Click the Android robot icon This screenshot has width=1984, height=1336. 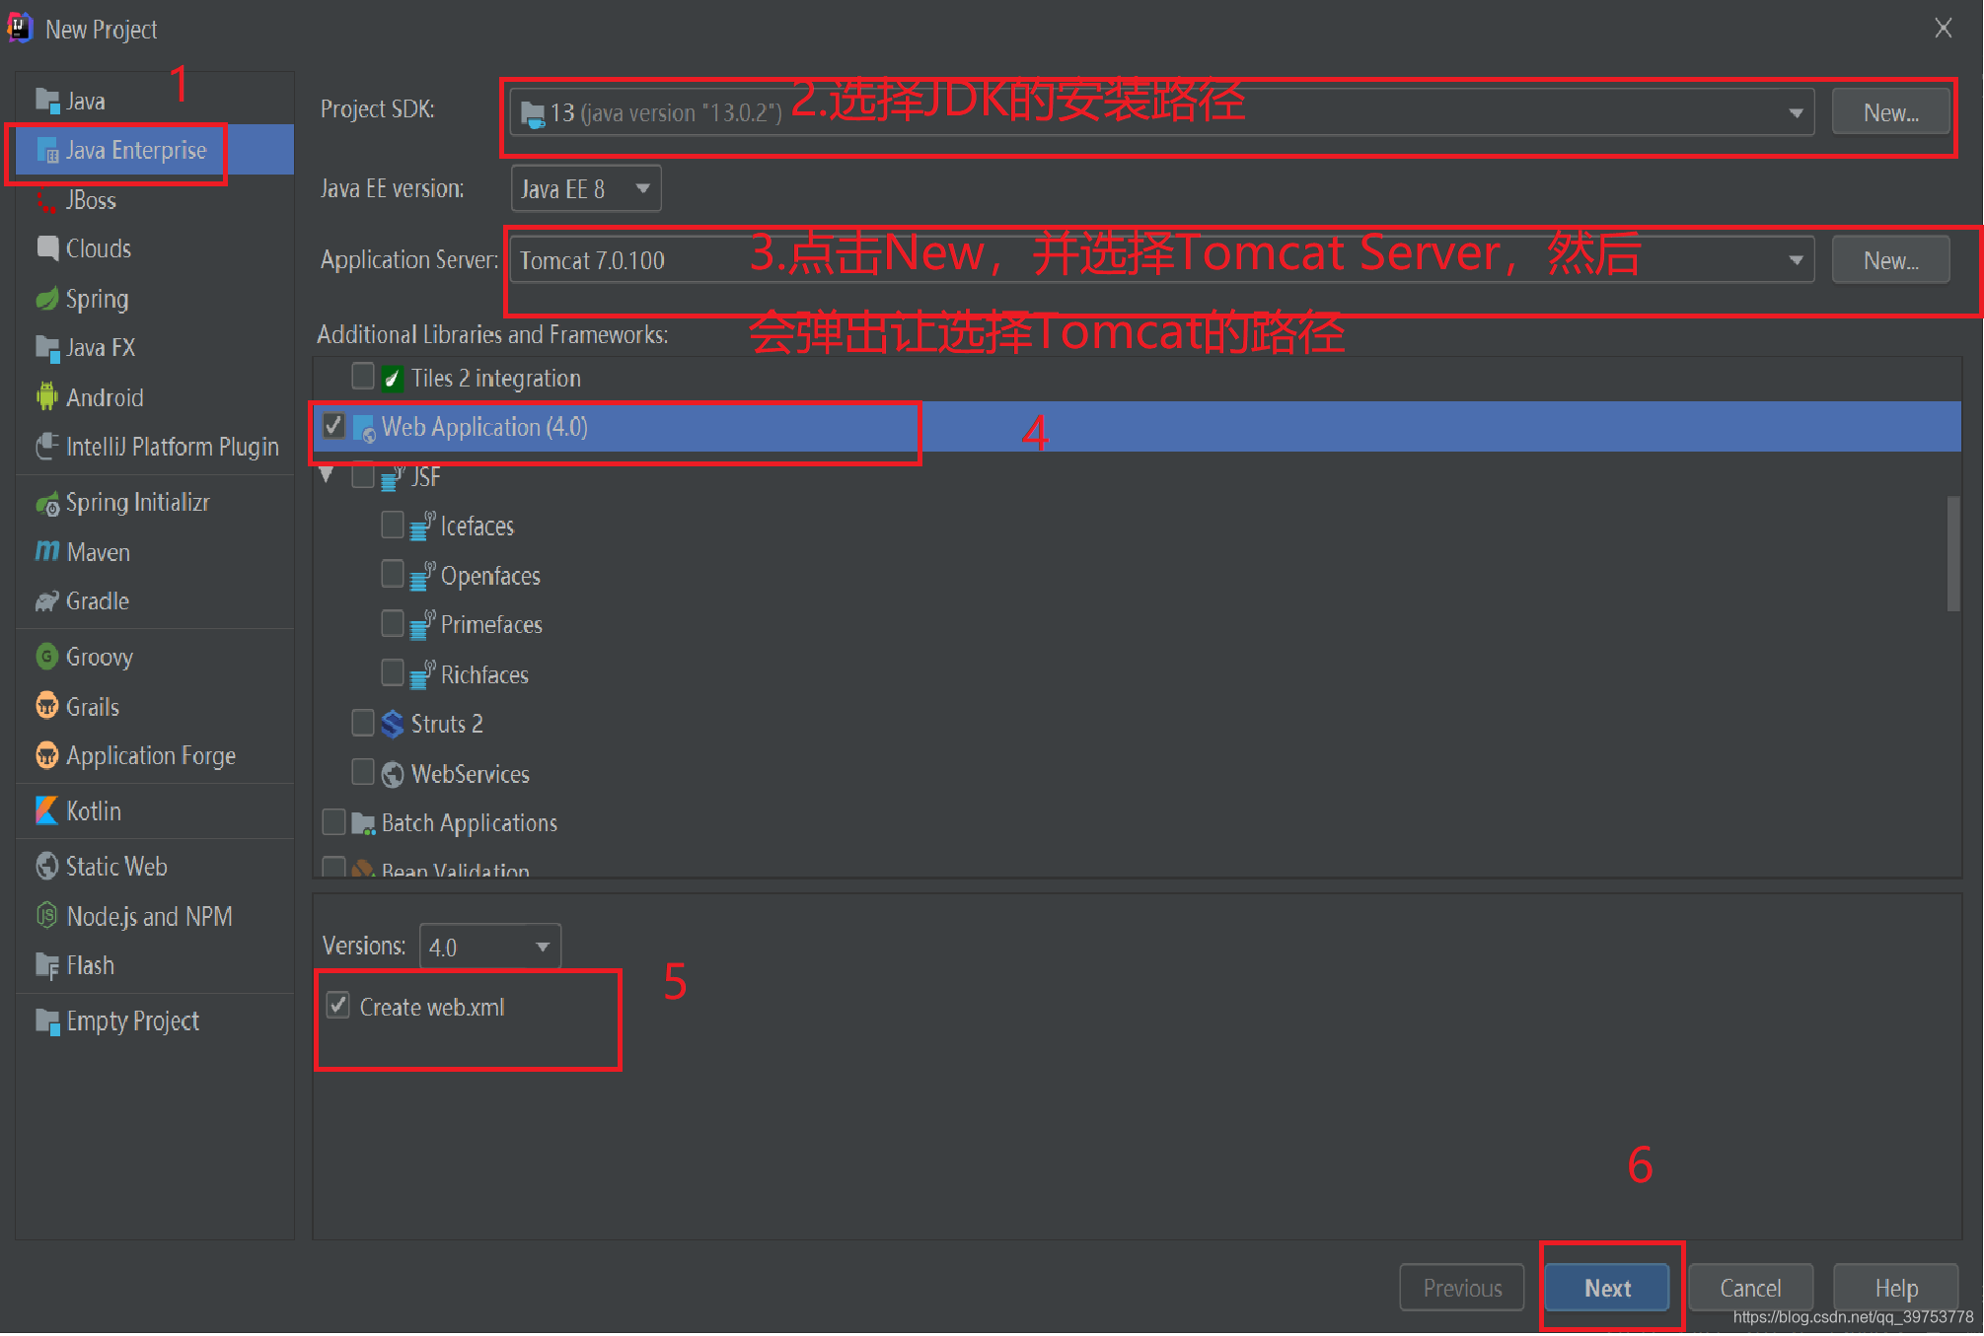pyautogui.click(x=47, y=397)
